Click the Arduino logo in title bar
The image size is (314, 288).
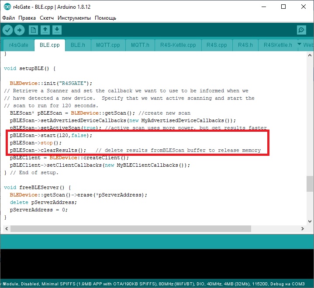[x=6, y=7]
